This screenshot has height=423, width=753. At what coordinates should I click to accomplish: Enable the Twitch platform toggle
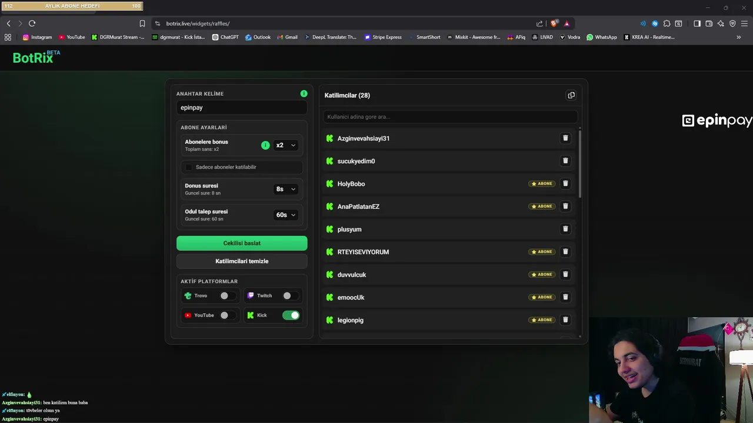(x=290, y=296)
